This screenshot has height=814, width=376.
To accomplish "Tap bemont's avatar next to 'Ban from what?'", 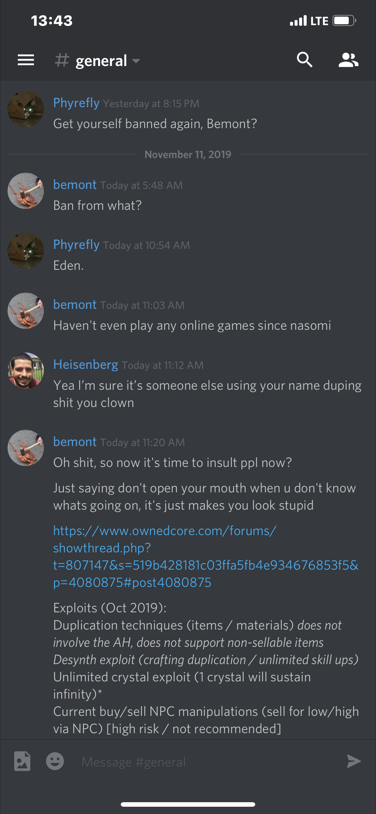I will pos(26,190).
